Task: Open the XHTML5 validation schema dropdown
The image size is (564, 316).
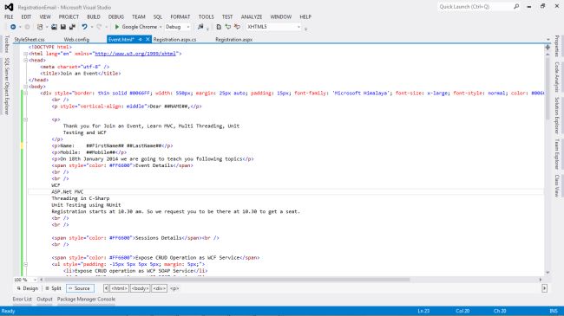Action: pos(273,27)
